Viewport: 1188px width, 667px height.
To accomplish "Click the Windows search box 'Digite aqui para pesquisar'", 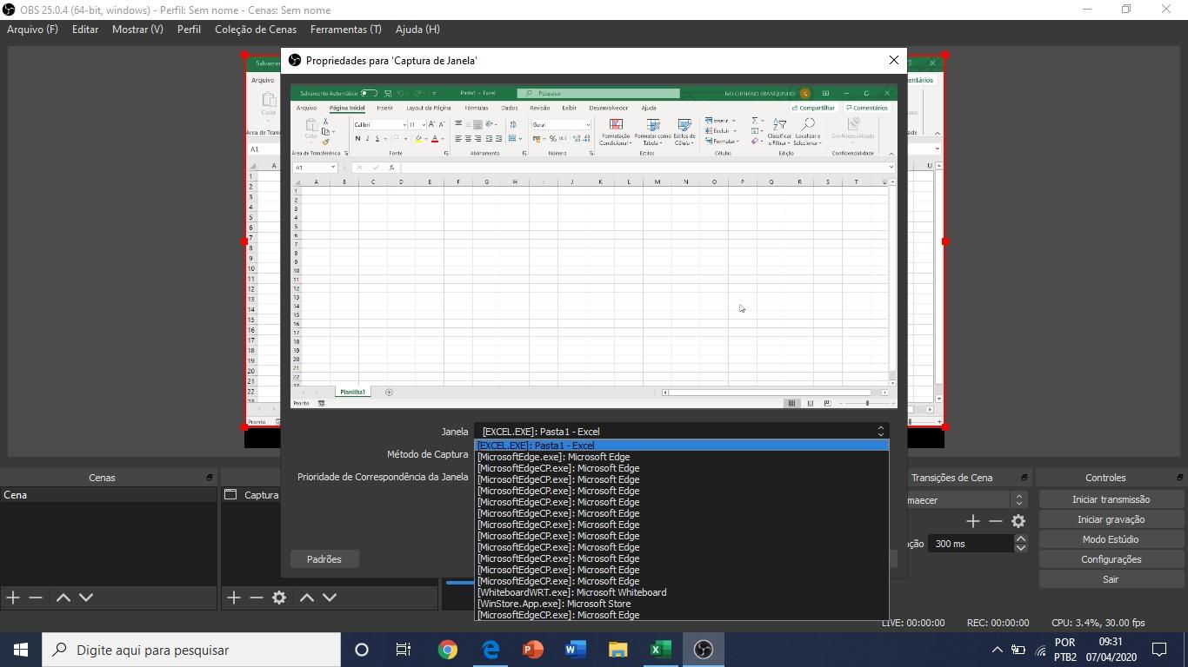I will coord(191,650).
